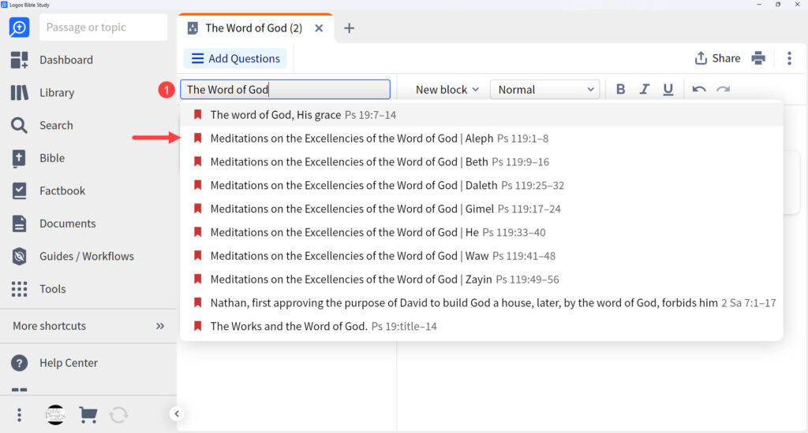
Task: Click the Add Questions button
Action: point(235,58)
